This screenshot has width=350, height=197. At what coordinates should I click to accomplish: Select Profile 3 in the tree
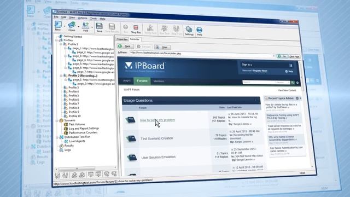(73, 88)
